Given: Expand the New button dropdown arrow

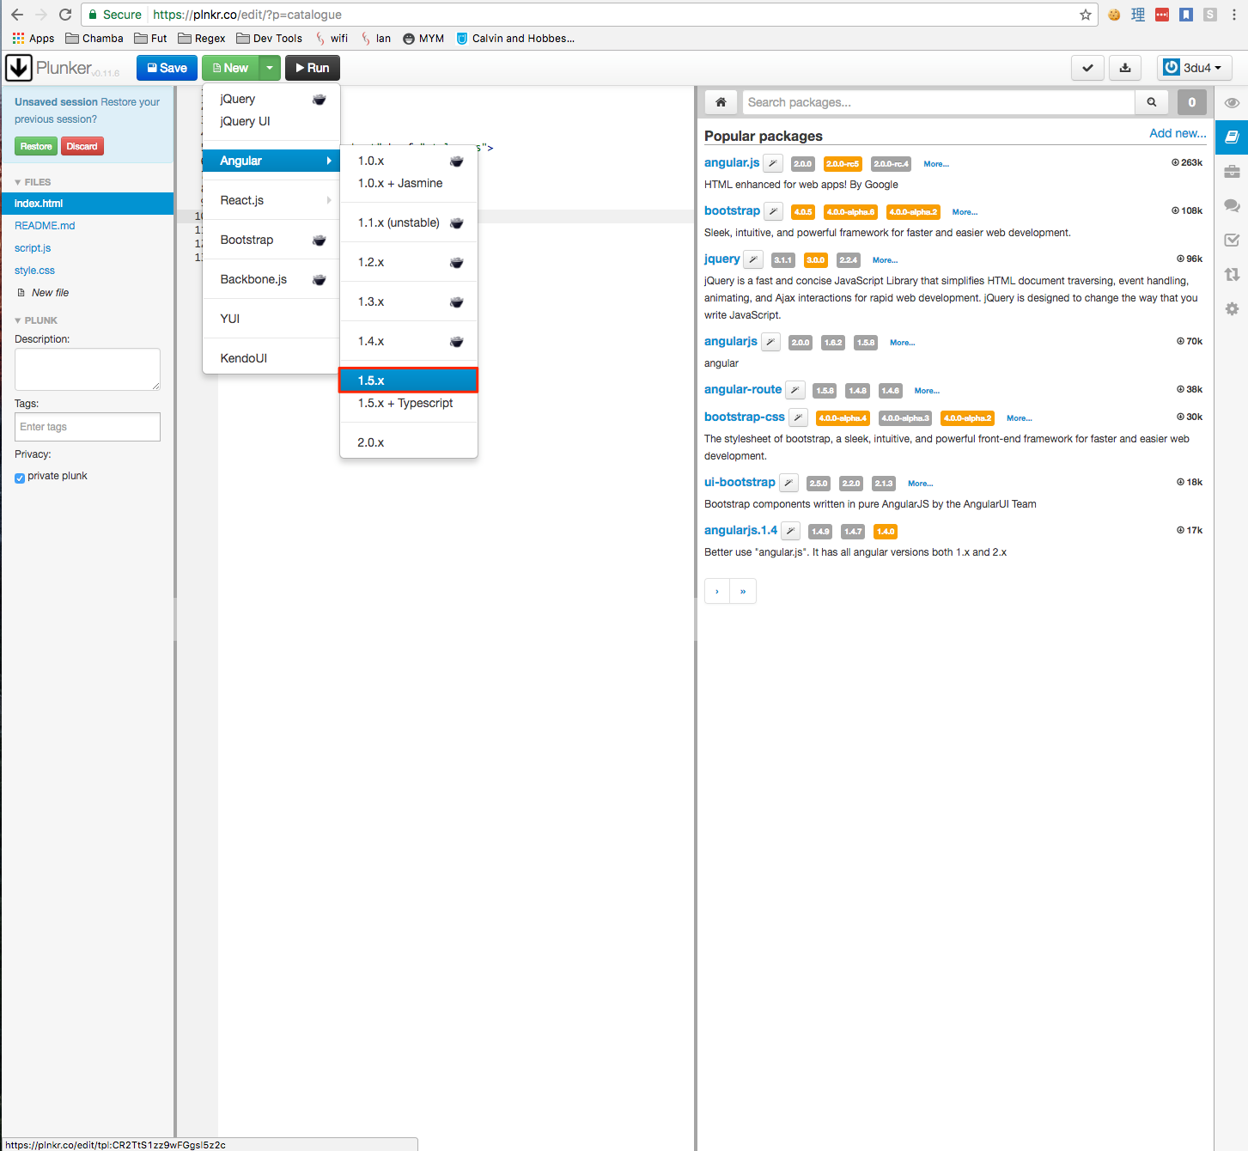Looking at the screenshot, I should pyautogui.click(x=270, y=68).
